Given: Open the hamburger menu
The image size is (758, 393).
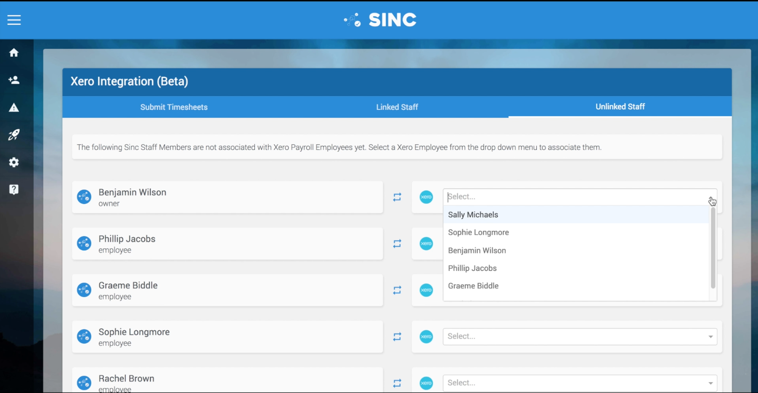Looking at the screenshot, I should click(14, 20).
